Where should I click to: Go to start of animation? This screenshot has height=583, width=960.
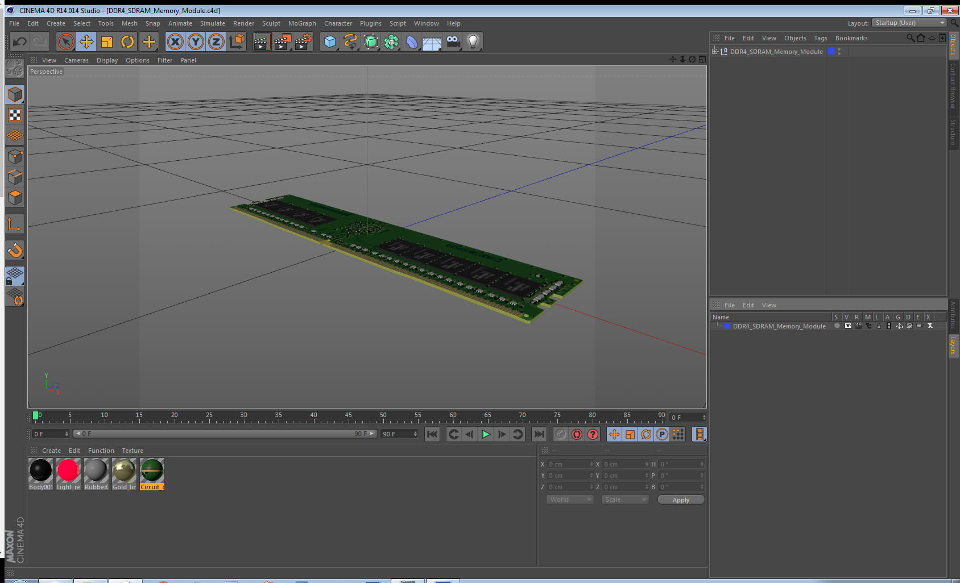coord(432,434)
